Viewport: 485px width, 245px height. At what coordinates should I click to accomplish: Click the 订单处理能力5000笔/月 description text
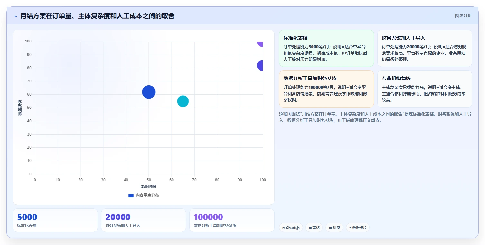coord(326,53)
